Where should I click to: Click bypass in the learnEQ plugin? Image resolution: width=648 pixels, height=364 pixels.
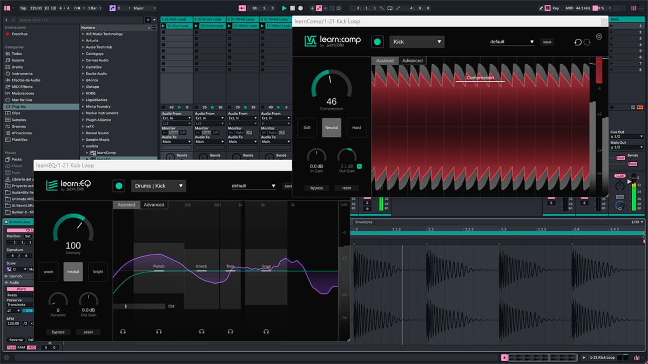[x=58, y=332]
